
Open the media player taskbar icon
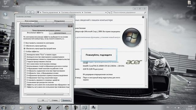tap(30, 108)
